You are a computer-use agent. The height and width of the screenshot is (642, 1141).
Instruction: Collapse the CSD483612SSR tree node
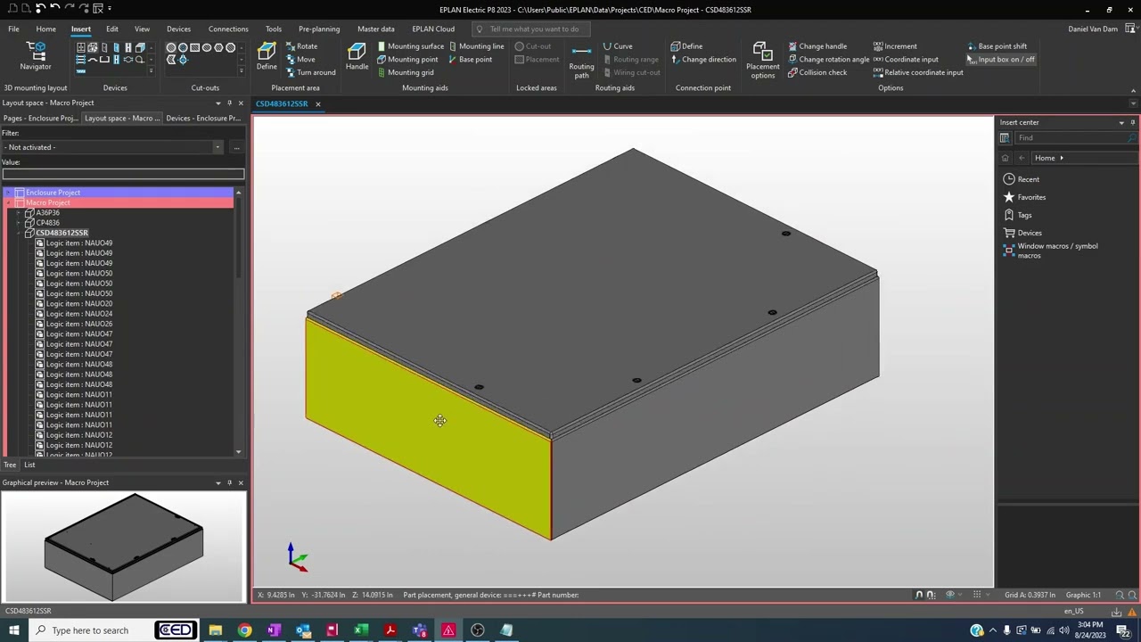tap(19, 233)
